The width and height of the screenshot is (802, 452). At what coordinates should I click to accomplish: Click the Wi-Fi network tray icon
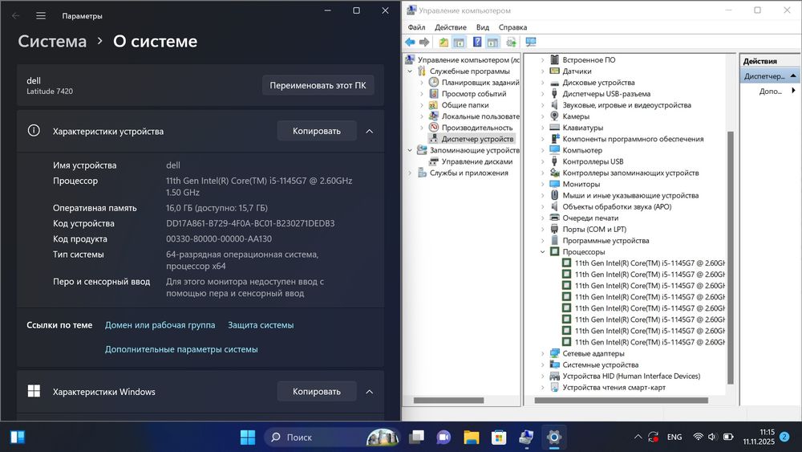[x=698, y=437]
